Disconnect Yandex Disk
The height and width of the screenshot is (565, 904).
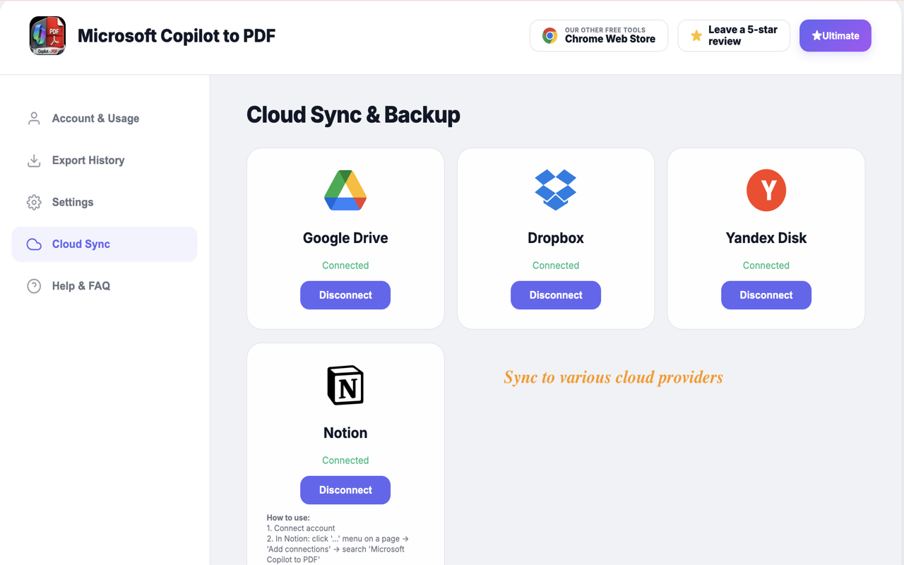pyautogui.click(x=766, y=295)
